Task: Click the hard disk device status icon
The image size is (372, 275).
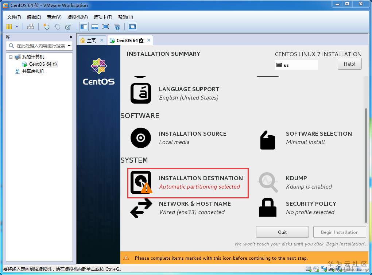Action: pyautogui.click(x=308, y=269)
